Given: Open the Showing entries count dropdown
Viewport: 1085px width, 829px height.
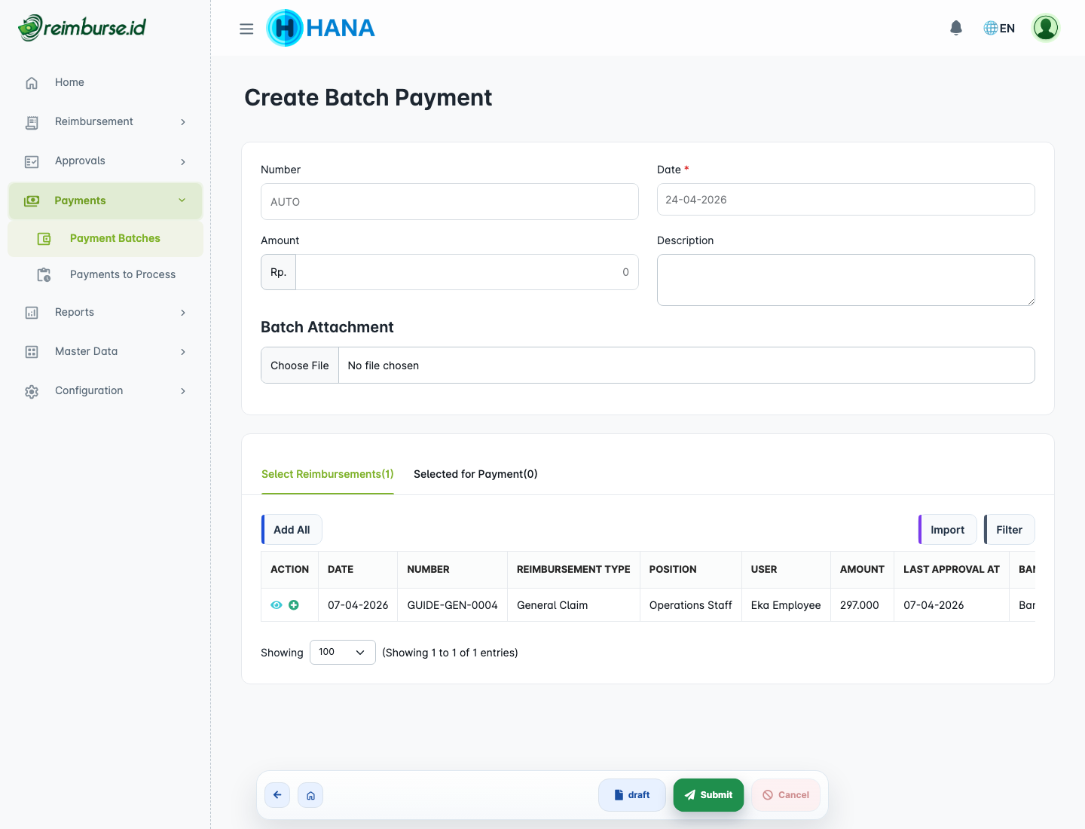Looking at the screenshot, I should click(342, 652).
